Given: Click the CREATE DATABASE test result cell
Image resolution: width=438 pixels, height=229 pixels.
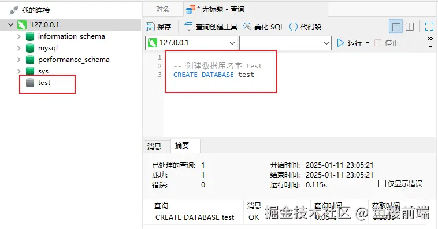Looking at the screenshot, I should pyautogui.click(x=195, y=217).
